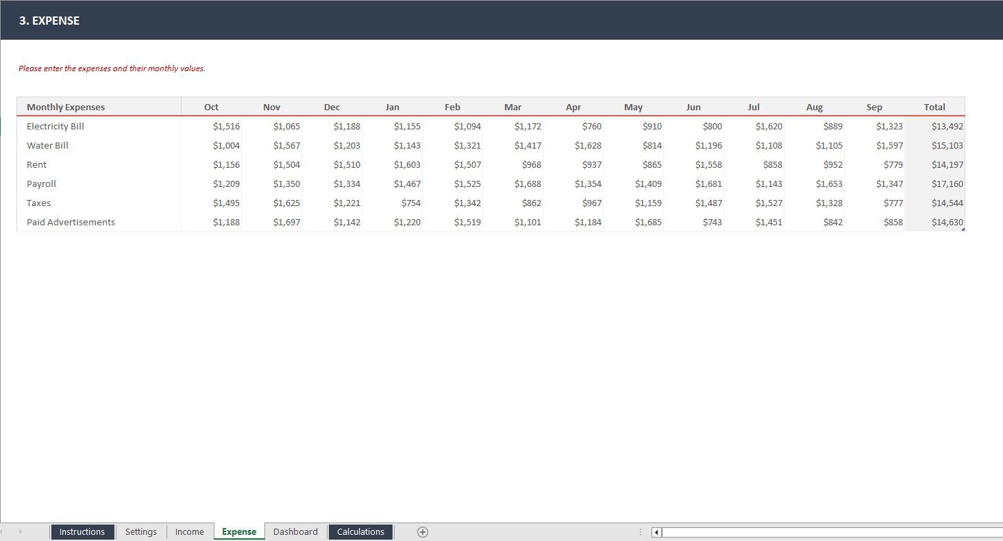Select the May column header
The height and width of the screenshot is (541, 1003).
[634, 107]
